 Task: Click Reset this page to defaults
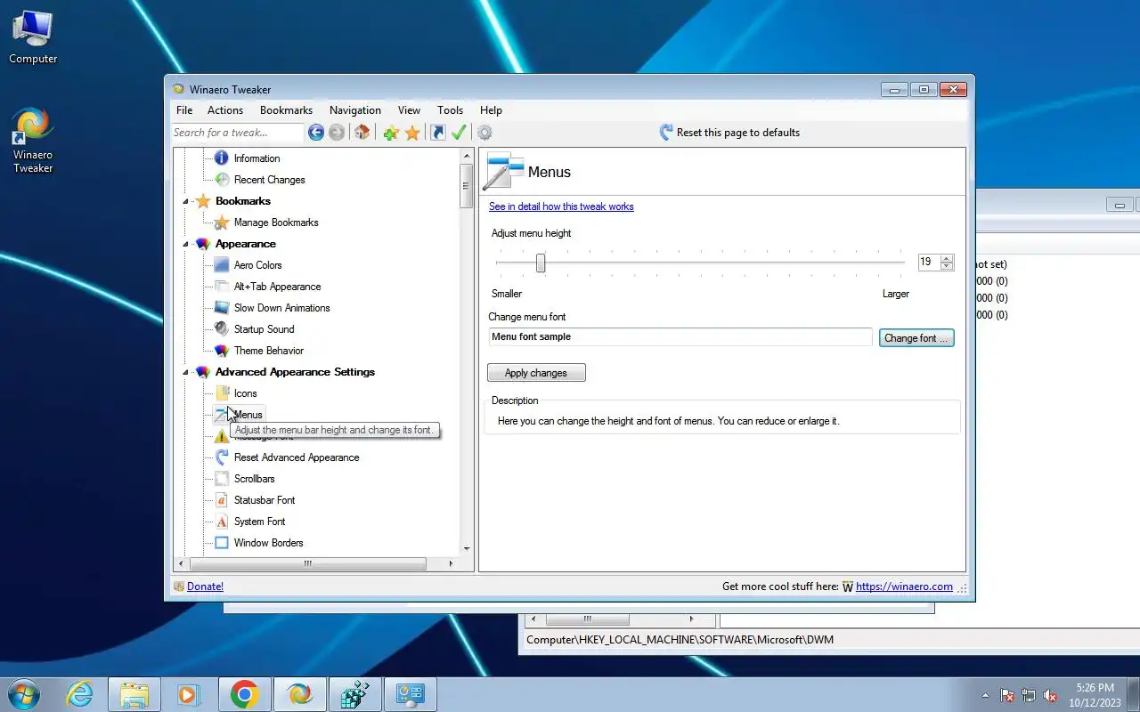tap(729, 133)
